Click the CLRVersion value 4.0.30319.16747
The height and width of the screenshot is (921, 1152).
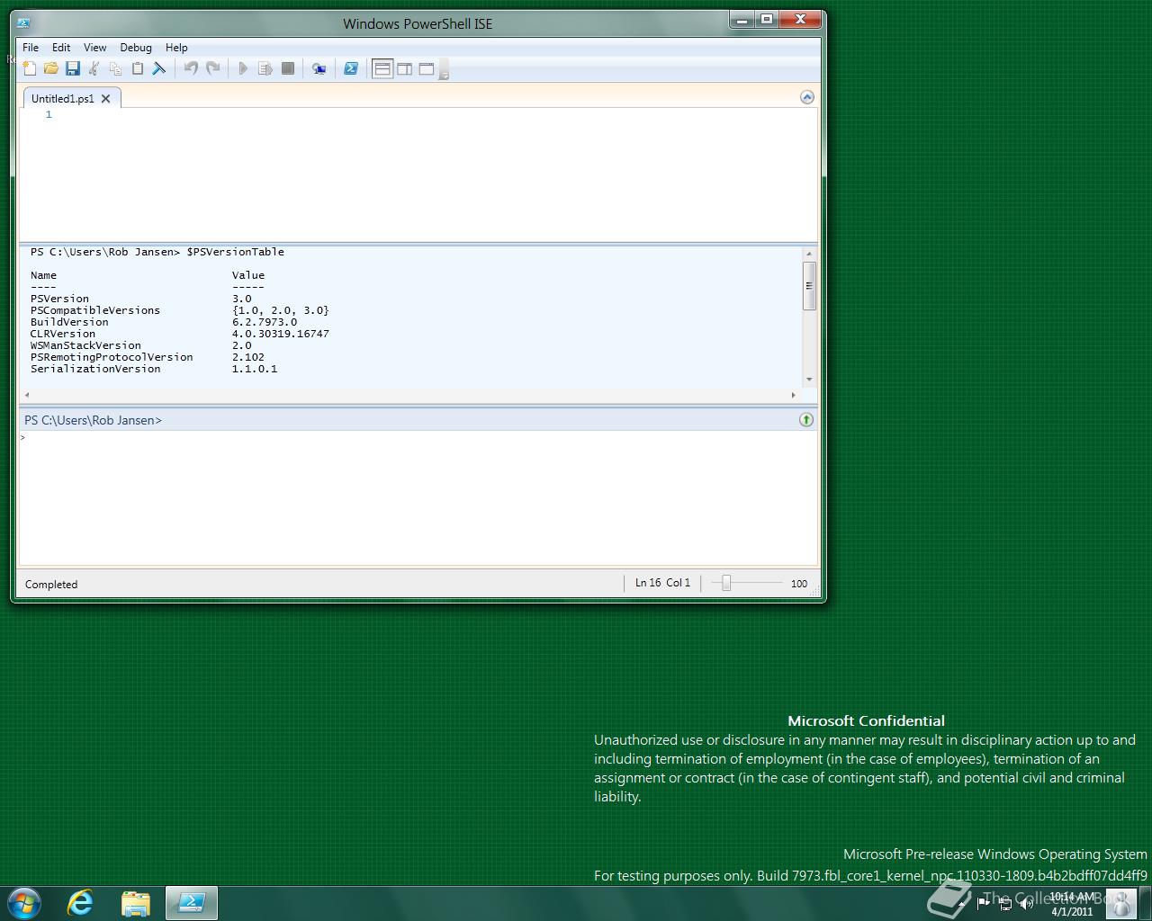tap(281, 334)
